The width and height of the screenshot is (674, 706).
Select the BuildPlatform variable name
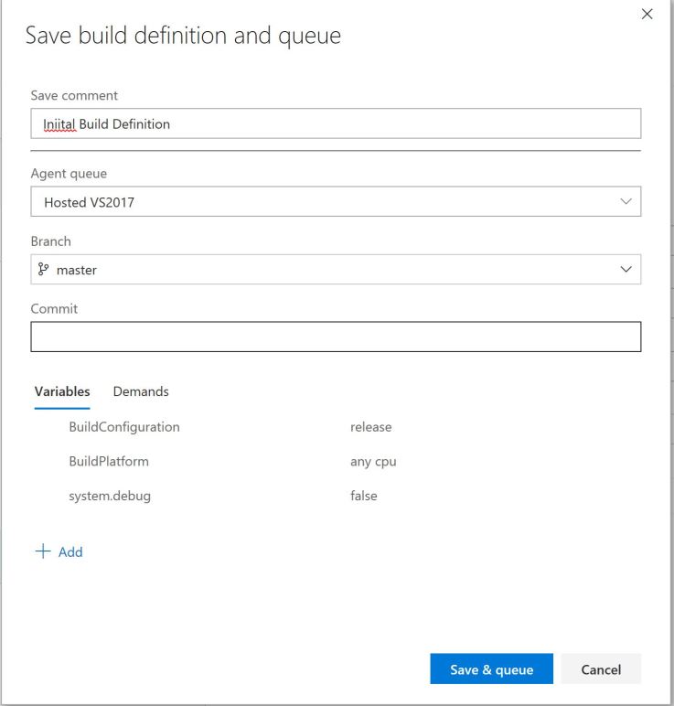(109, 461)
